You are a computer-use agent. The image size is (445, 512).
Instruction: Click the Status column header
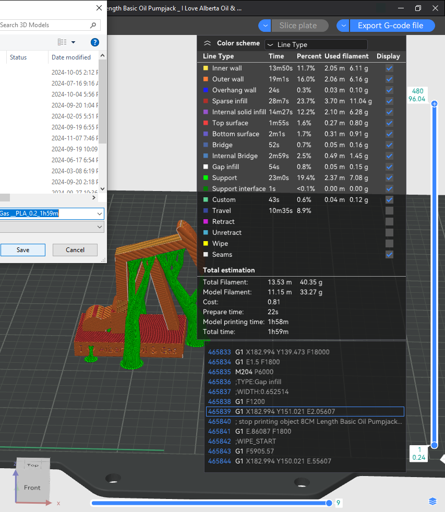(18, 57)
